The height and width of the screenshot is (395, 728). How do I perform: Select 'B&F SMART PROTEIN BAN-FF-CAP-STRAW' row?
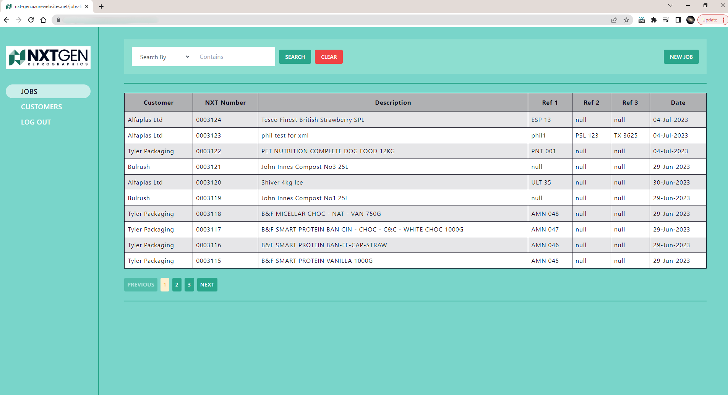415,245
